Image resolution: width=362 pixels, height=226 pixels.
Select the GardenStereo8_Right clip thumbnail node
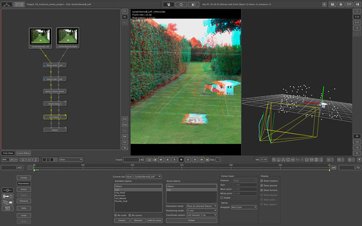68,38
